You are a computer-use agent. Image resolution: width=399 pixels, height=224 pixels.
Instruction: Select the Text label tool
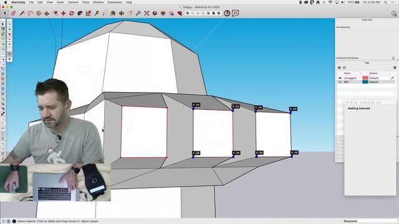tap(105, 13)
